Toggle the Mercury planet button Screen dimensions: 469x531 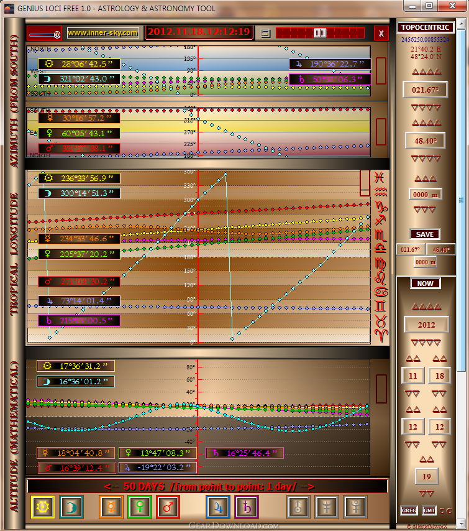click(x=111, y=507)
